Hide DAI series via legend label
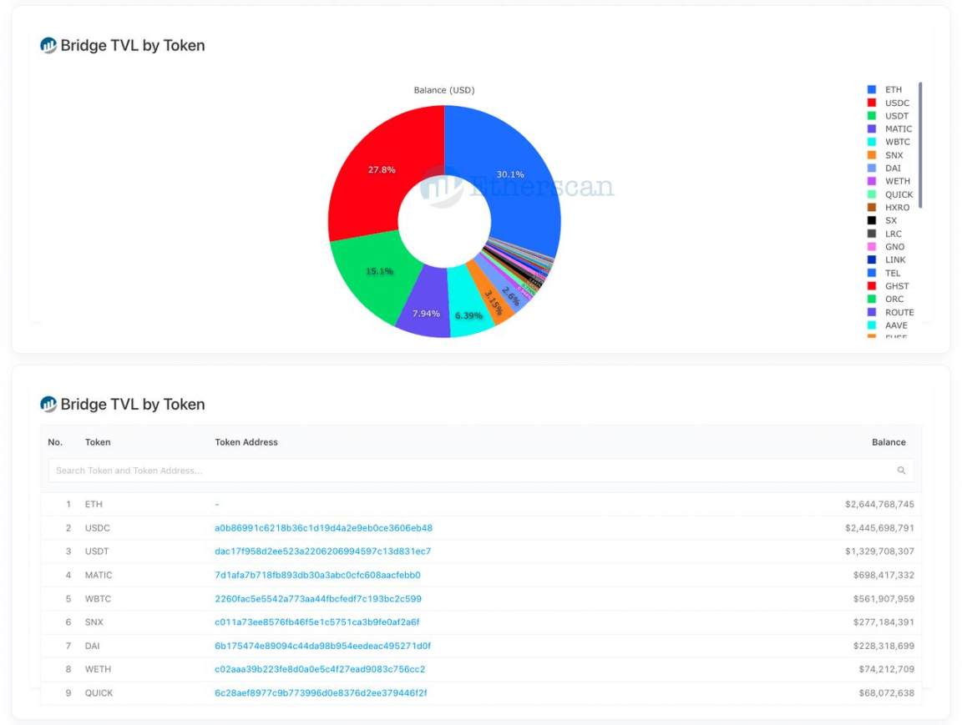The image size is (962, 725). tap(893, 168)
